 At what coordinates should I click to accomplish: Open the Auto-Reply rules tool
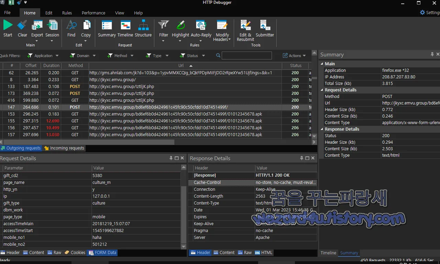201,30
